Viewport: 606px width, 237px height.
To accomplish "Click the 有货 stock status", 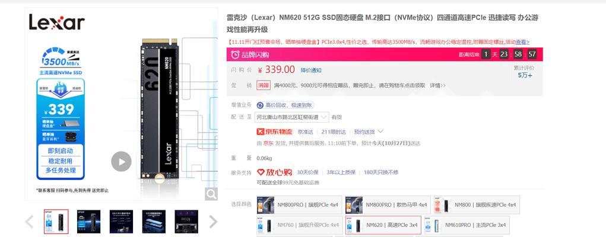I will (337, 117).
